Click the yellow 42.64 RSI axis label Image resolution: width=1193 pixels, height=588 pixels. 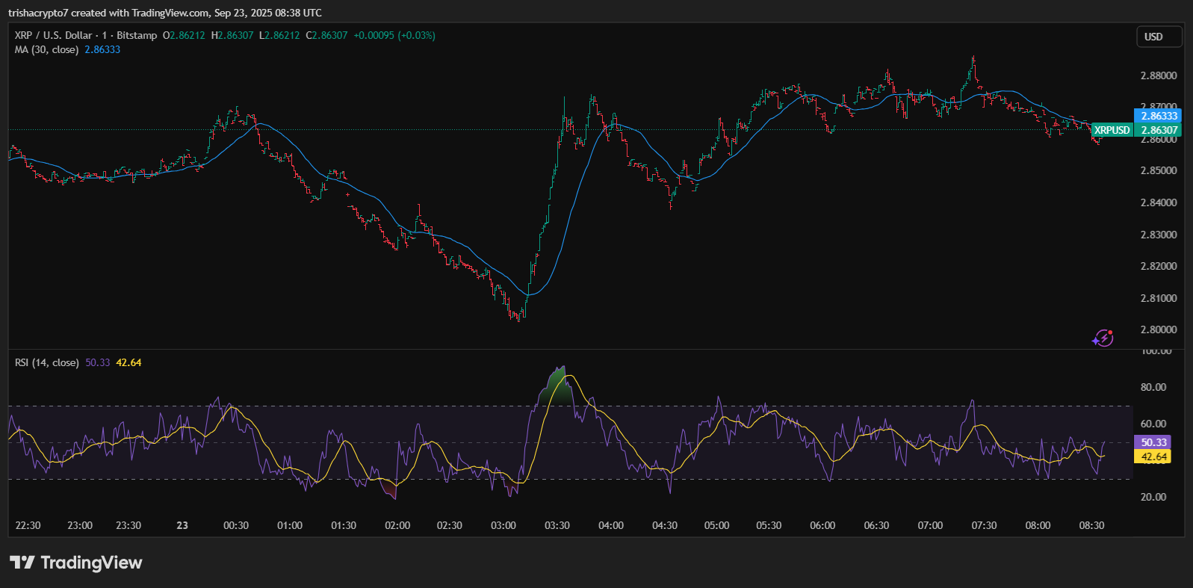1153,457
